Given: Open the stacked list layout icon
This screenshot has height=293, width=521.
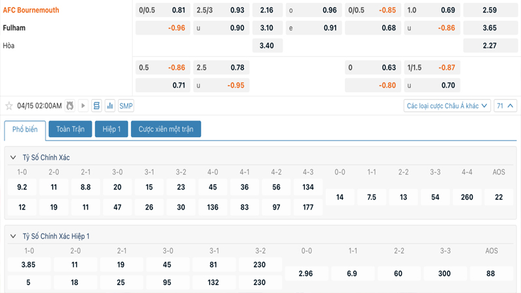Looking at the screenshot, I should pyautogui.click(x=96, y=106).
